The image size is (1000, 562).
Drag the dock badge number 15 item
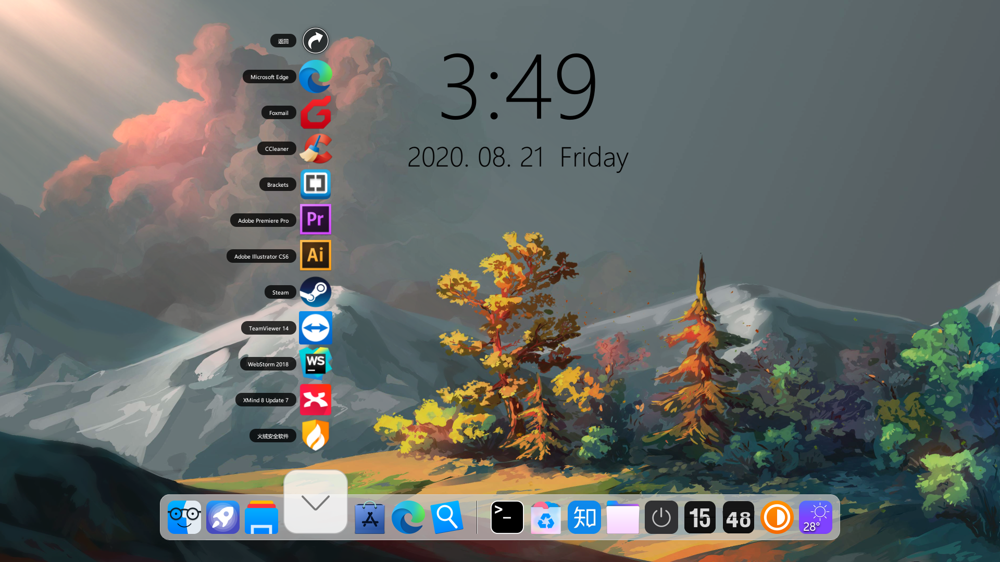pos(700,517)
